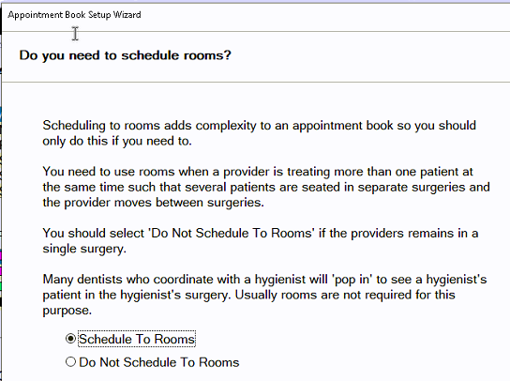Click the 'Do you need to schedule rooms?' heading
The height and width of the screenshot is (381, 510).
coord(126,55)
